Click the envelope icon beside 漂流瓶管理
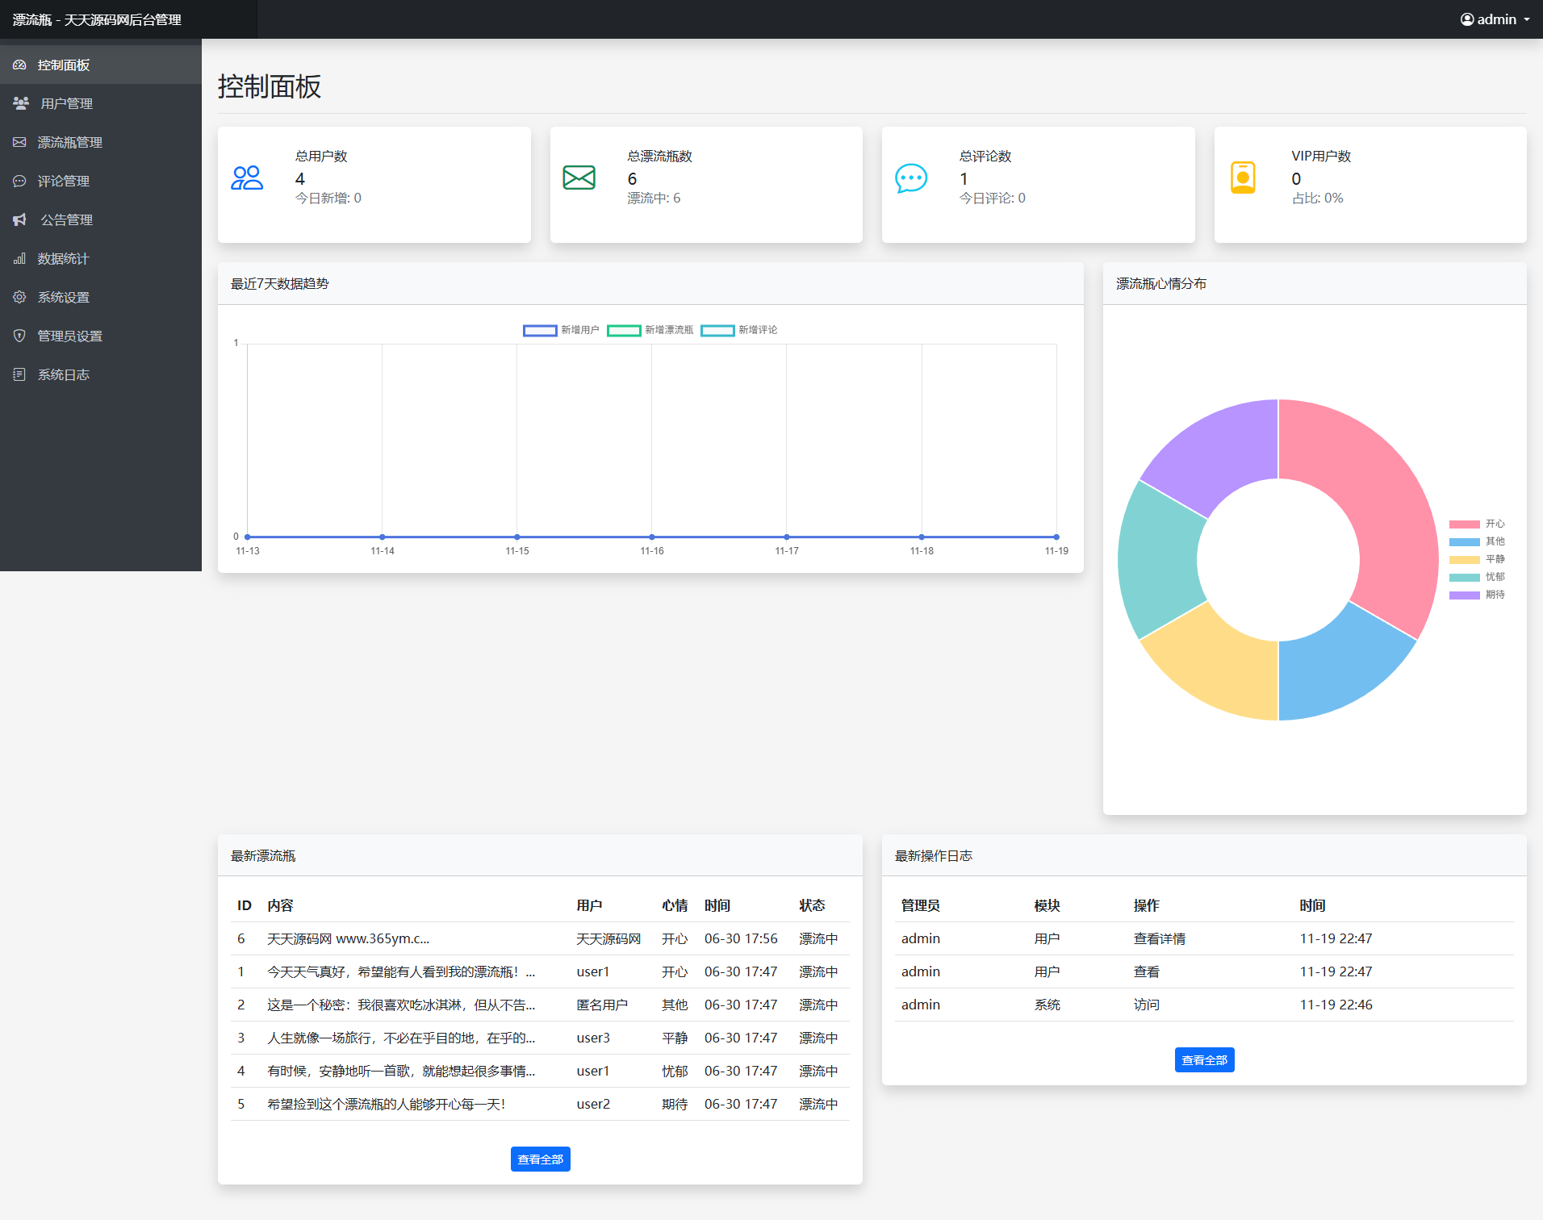 point(19,142)
